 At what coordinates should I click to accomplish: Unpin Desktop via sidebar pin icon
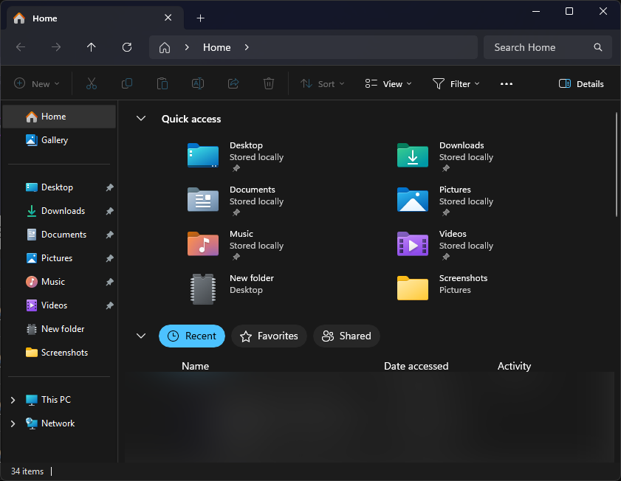click(x=110, y=187)
